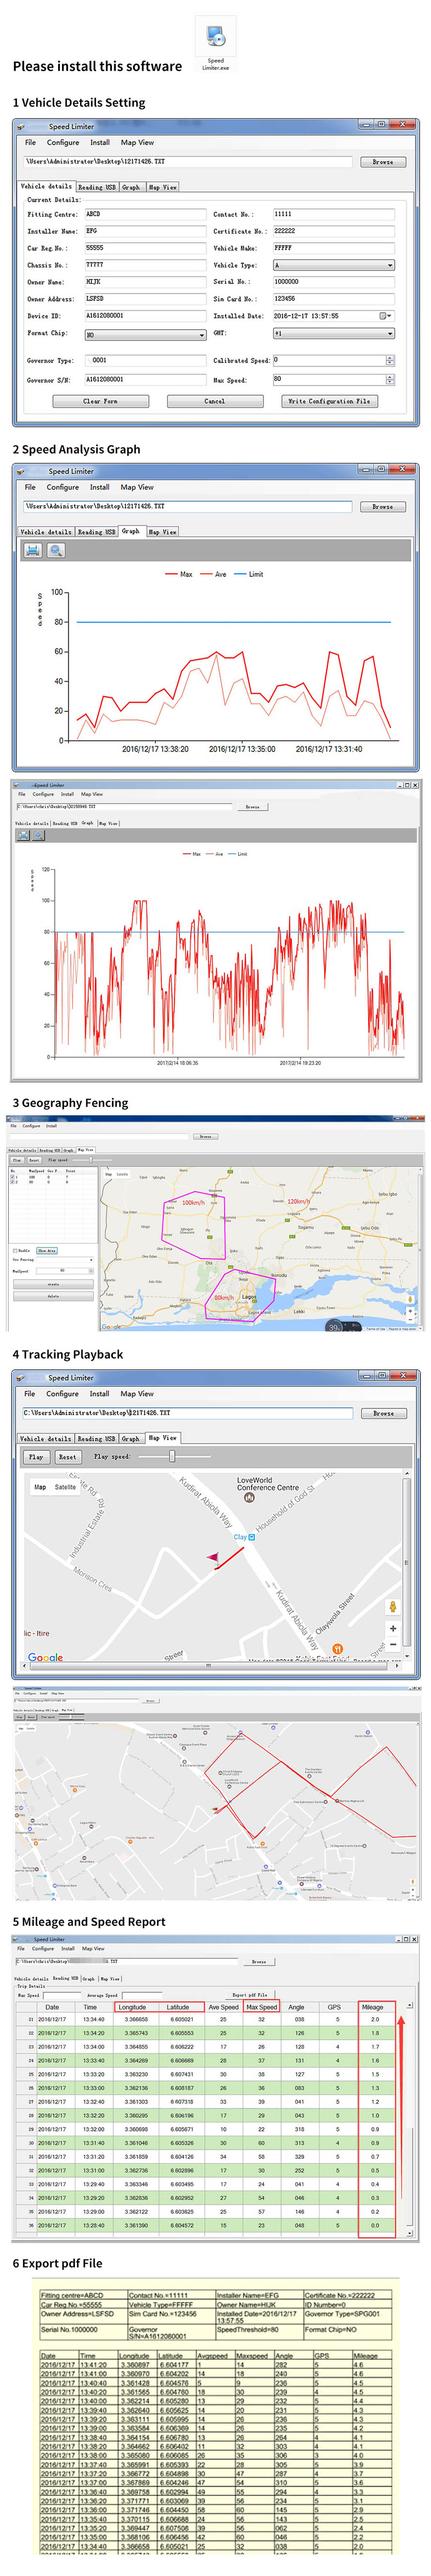This screenshot has width=431, height=2576.
Task: Click the Contact No. field showing 11111
Action: pyautogui.click(x=334, y=214)
